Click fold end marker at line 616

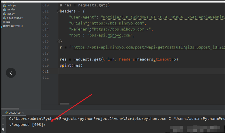click(58, 41)
